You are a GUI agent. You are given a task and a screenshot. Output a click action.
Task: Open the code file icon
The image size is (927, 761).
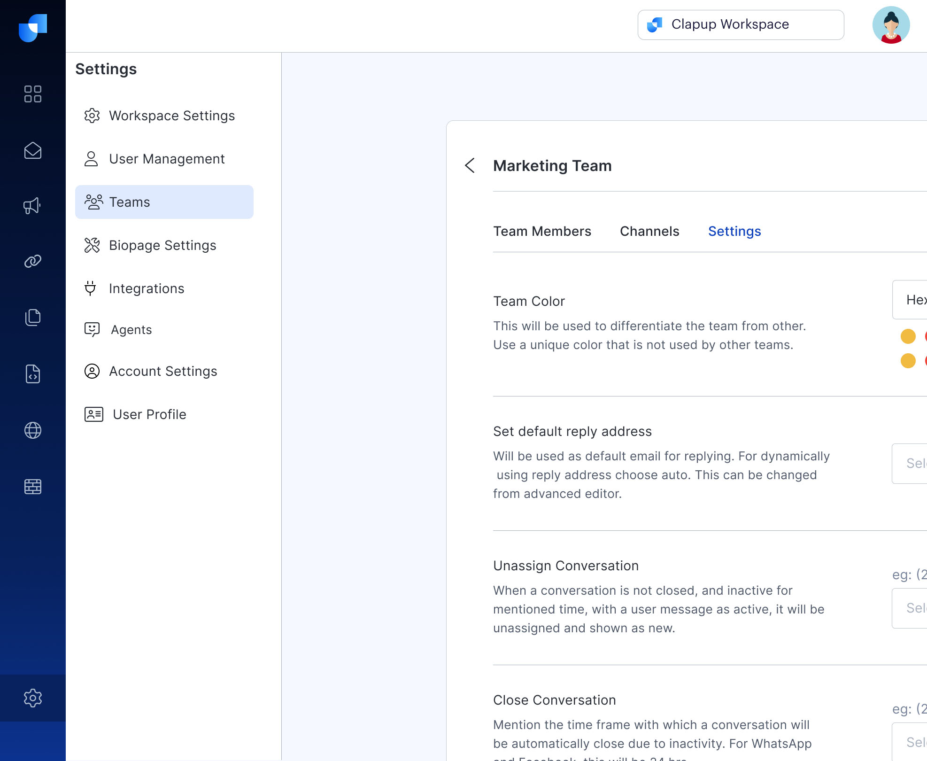[x=33, y=374]
